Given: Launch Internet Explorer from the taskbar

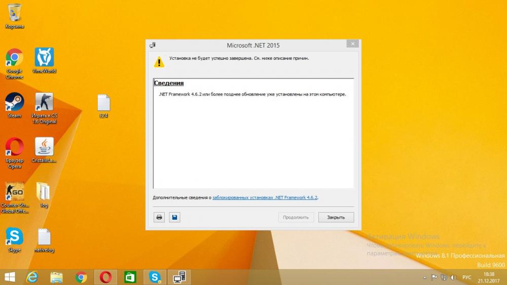Looking at the screenshot, I should point(33,277).
